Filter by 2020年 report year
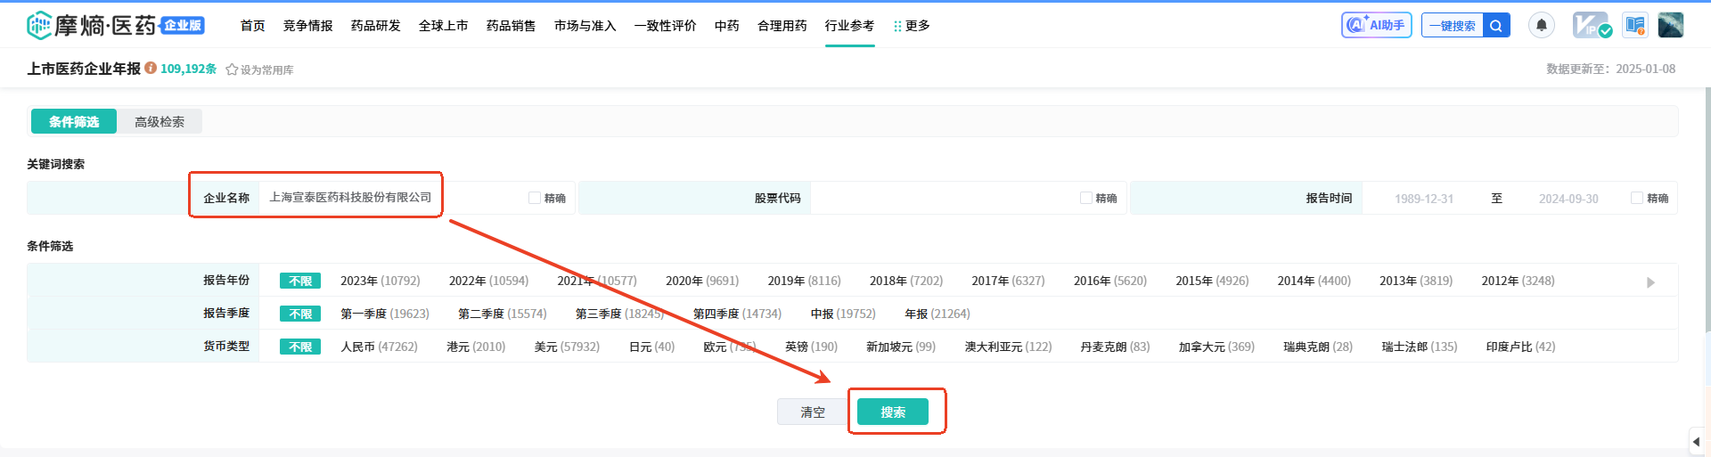Viewport: 1711px width, 457px height. click(702, 281)
